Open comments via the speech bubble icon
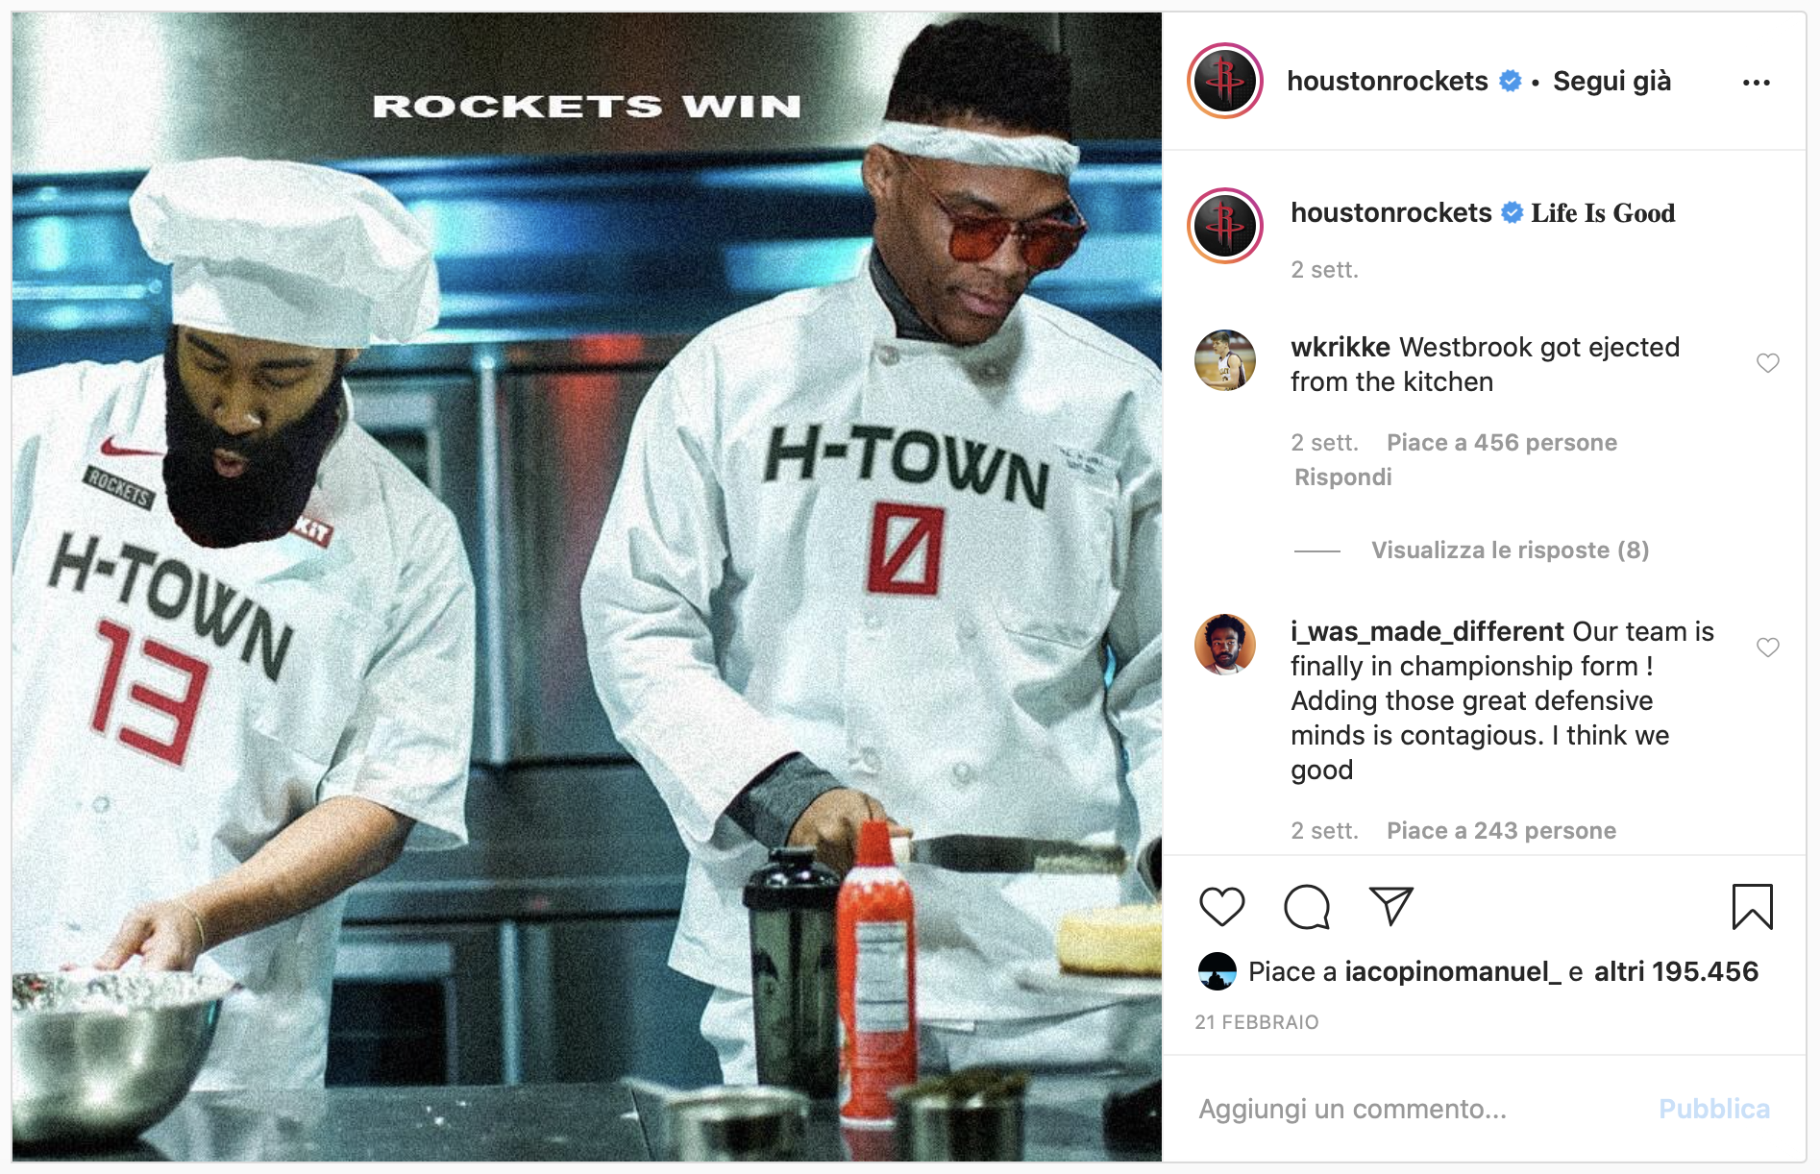 click(x=1306, y=907)
